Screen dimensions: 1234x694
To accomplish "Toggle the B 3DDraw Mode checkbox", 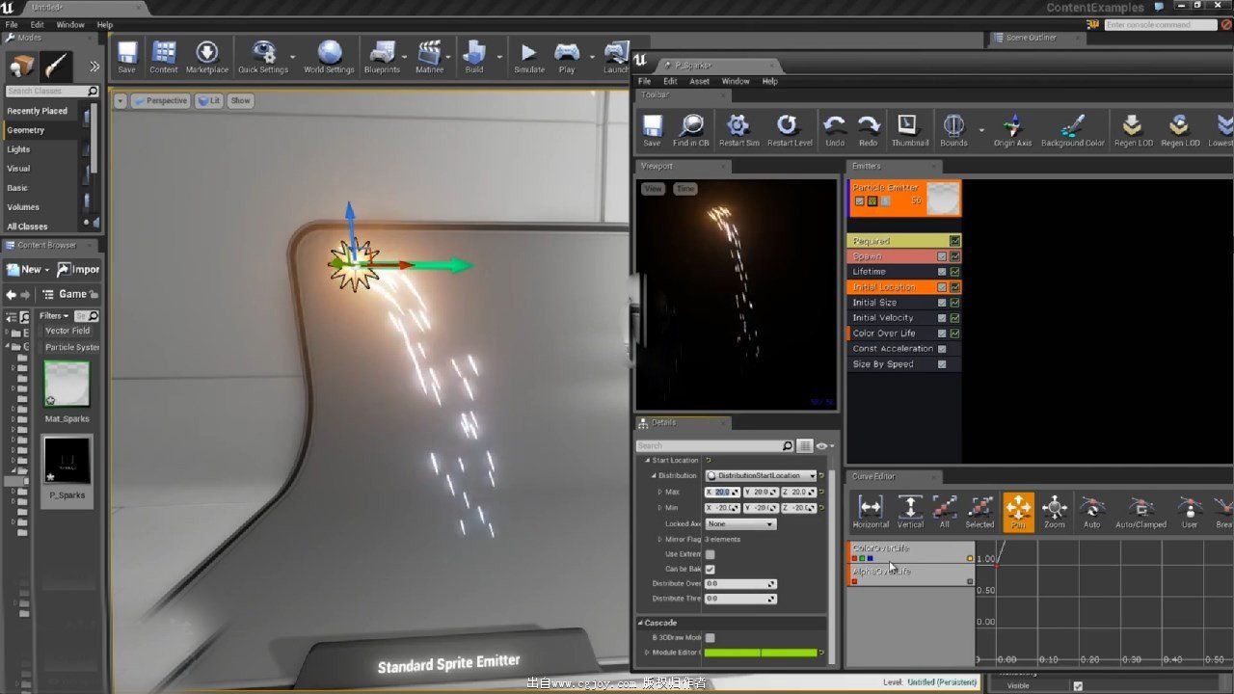I will coord(710,637).
